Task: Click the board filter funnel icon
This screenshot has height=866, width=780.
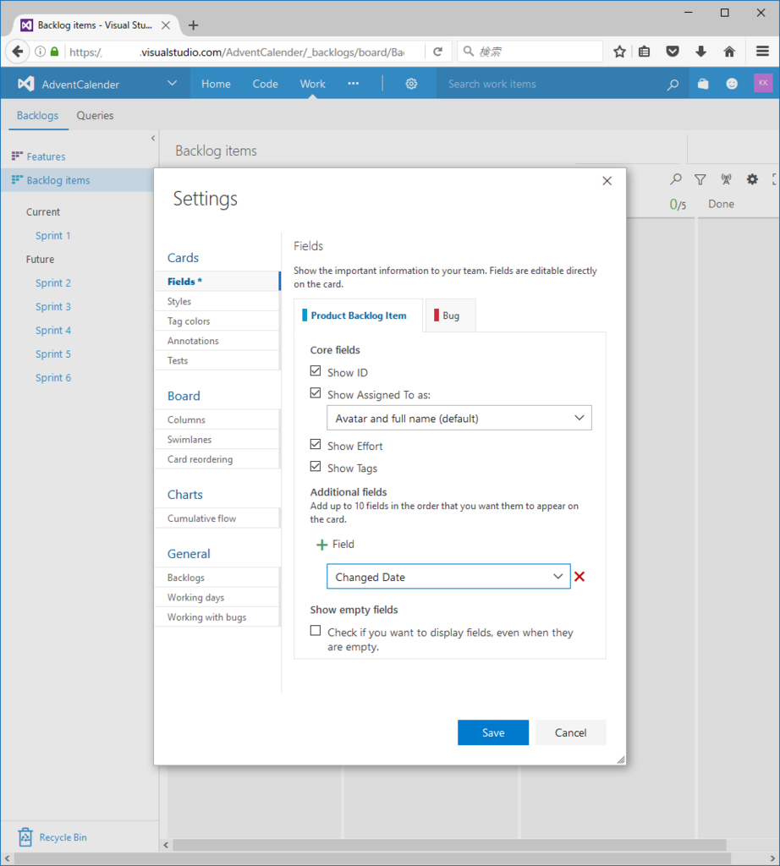Action: (x=700, y=179)
